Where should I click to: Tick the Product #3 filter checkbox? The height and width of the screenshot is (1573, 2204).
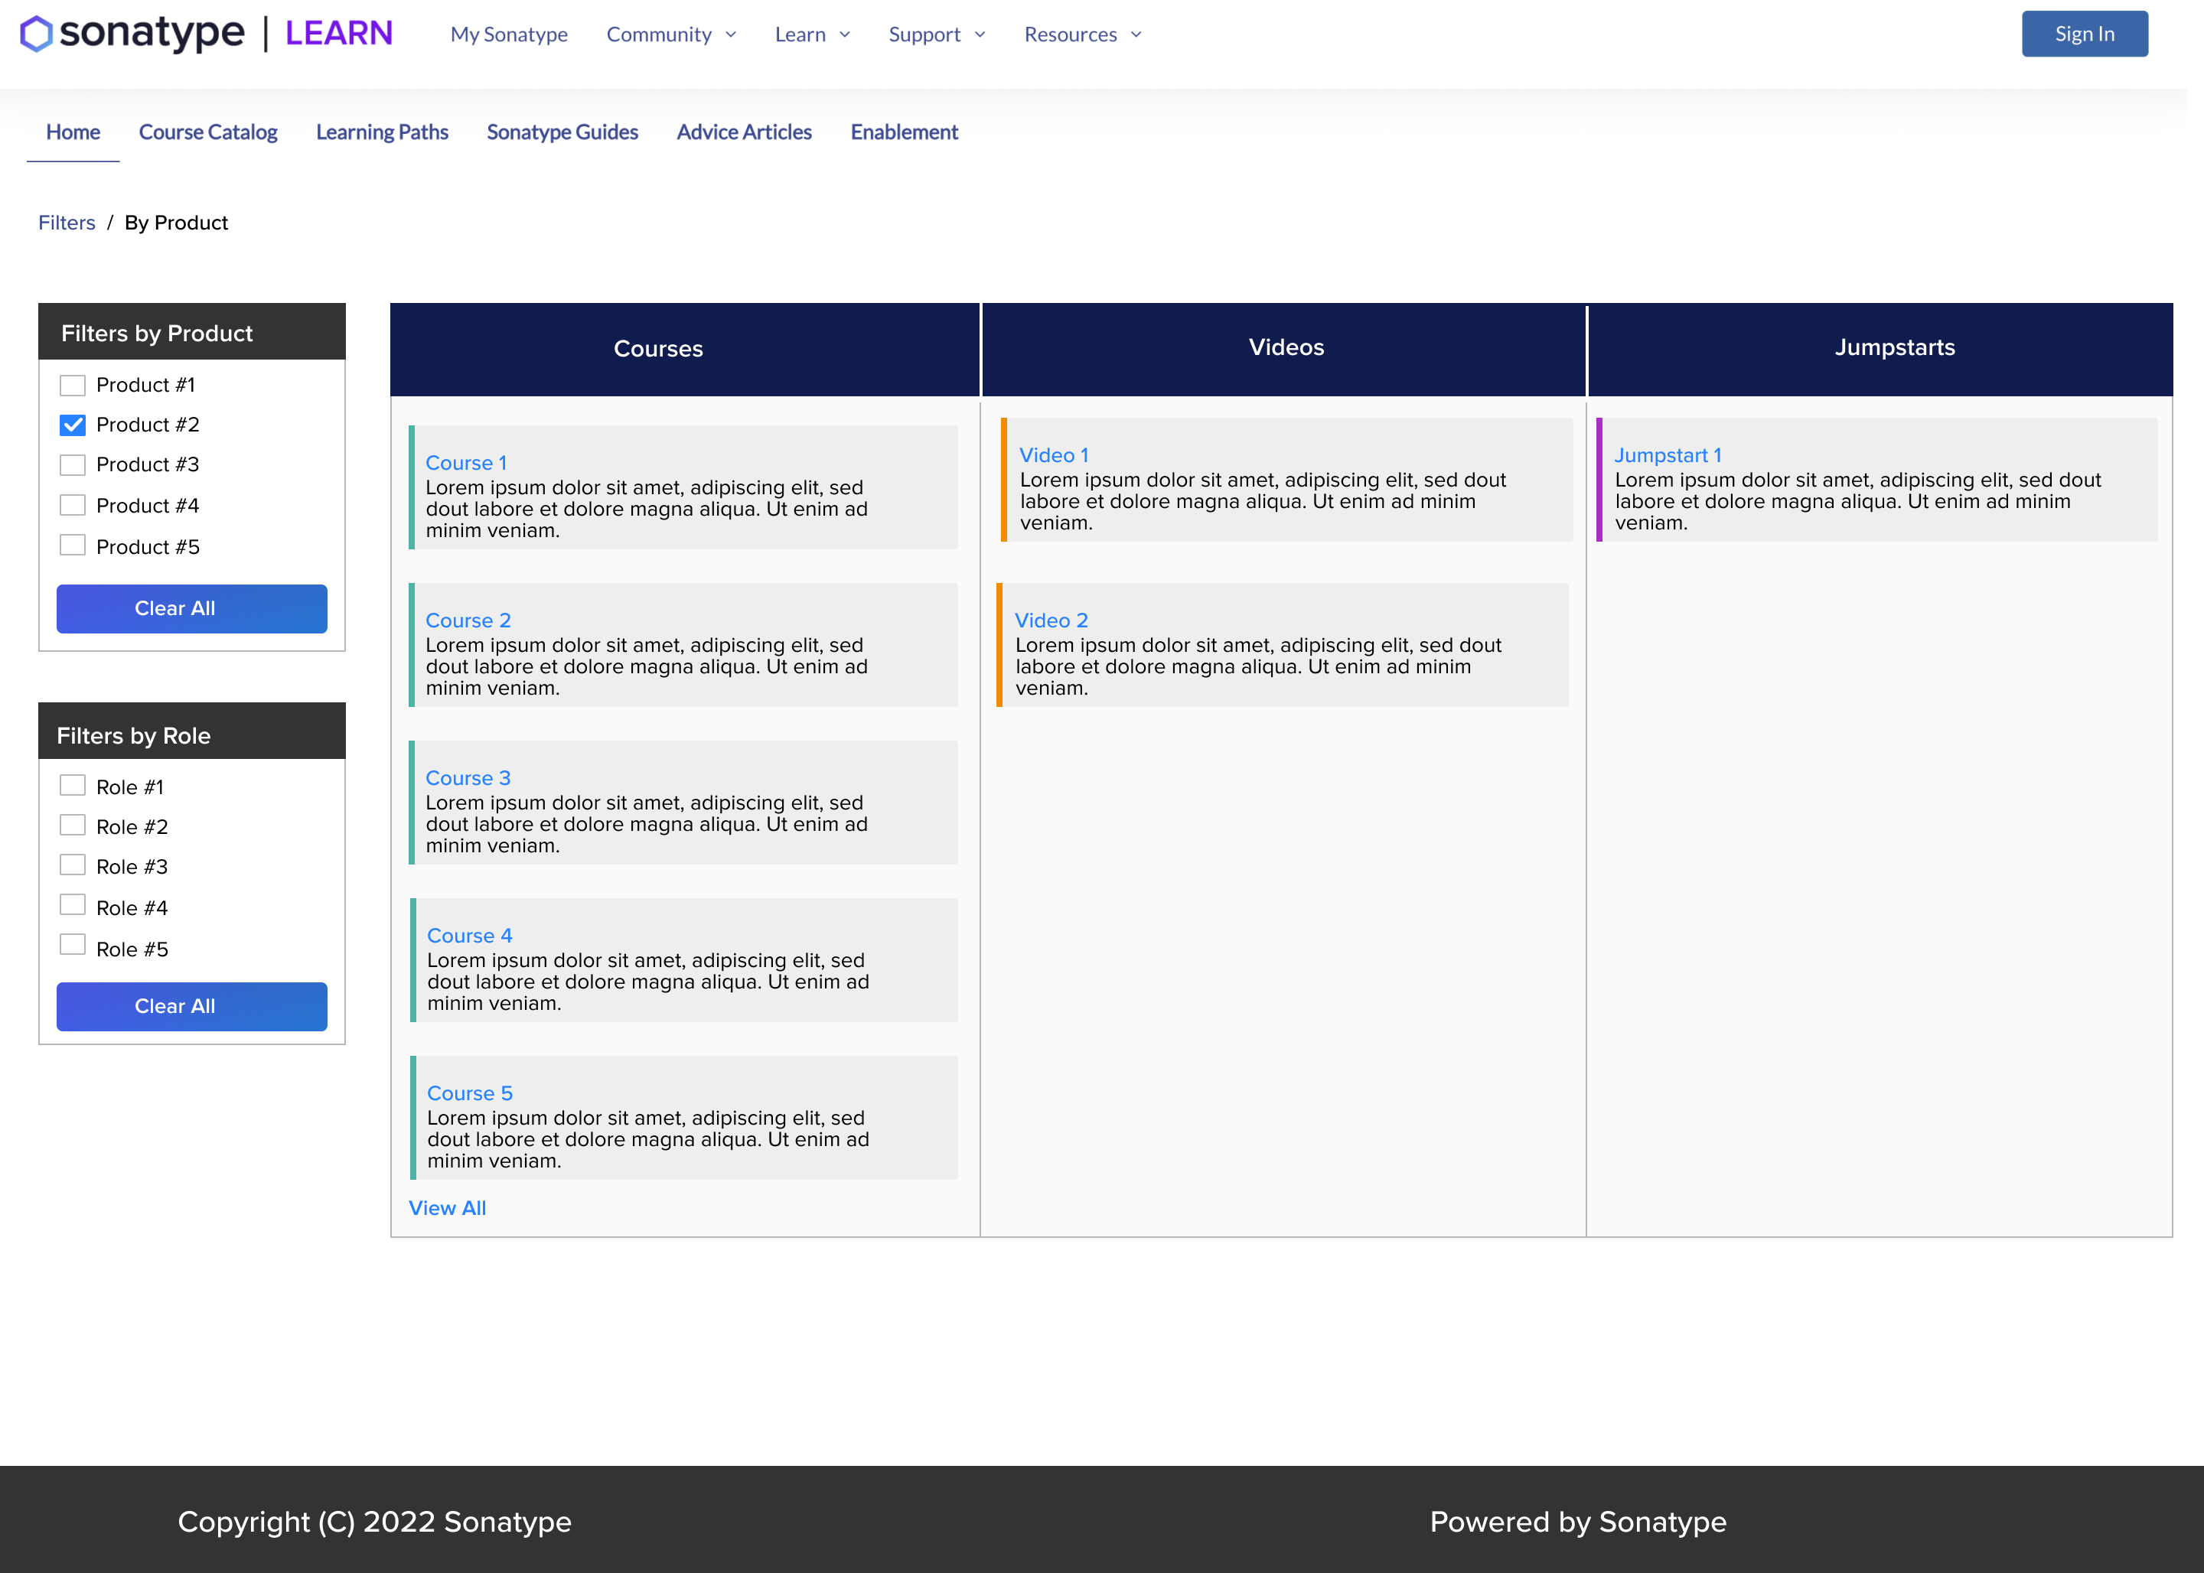click(73, 465)
